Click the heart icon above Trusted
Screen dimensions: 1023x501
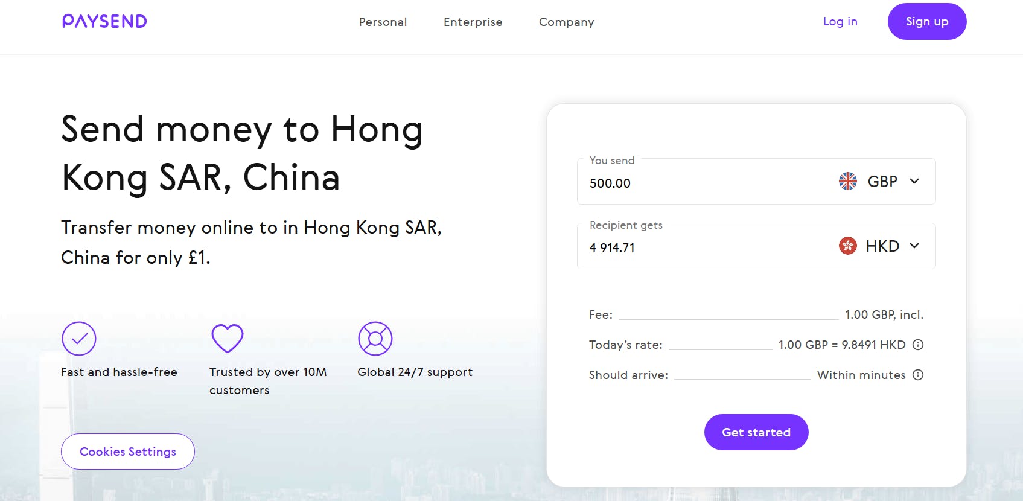228,338
